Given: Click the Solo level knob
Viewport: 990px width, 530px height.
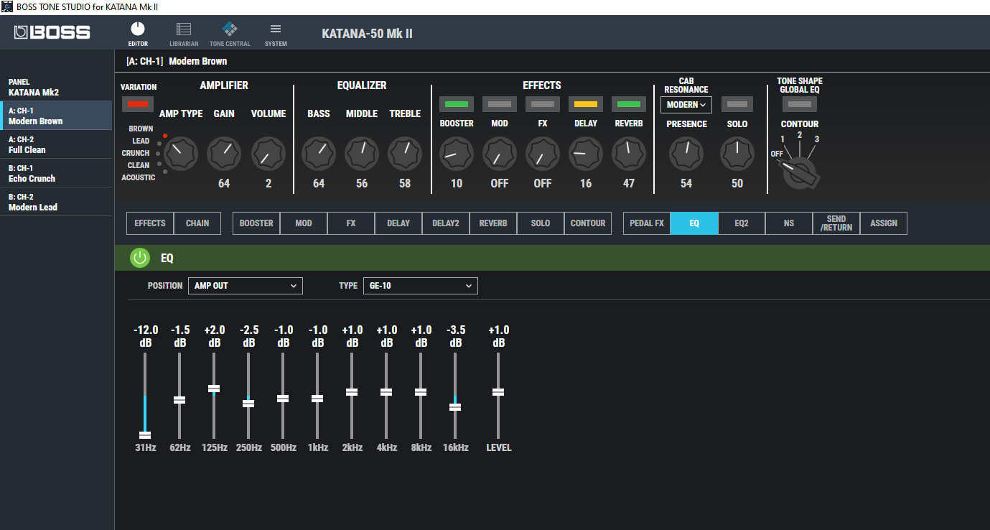Looking at the screenshot, I should click(737, 154).
